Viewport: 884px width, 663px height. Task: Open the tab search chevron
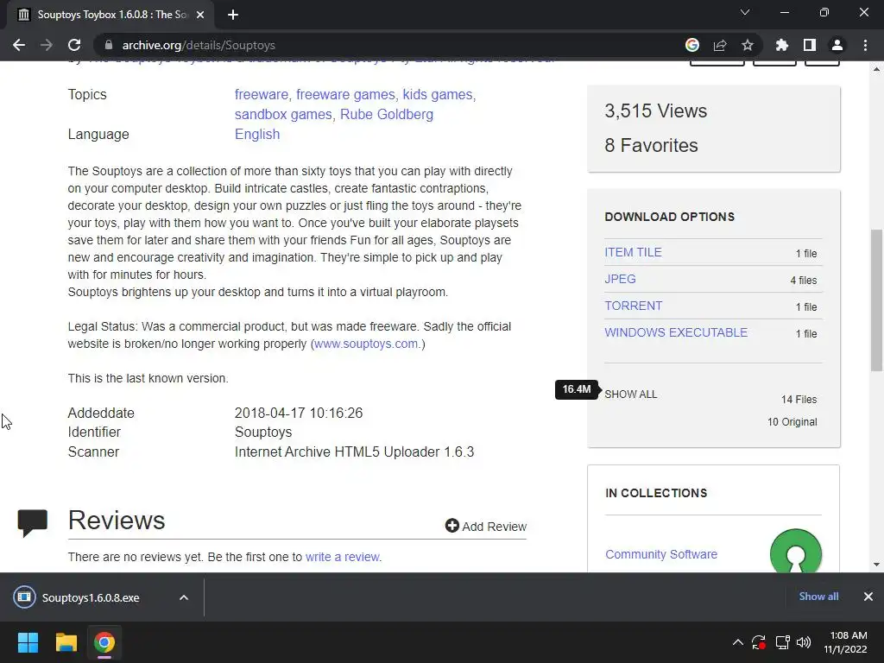click(x=745, y=12)
